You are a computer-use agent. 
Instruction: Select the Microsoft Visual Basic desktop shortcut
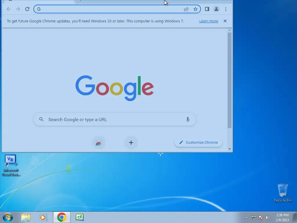click(11, 166)
